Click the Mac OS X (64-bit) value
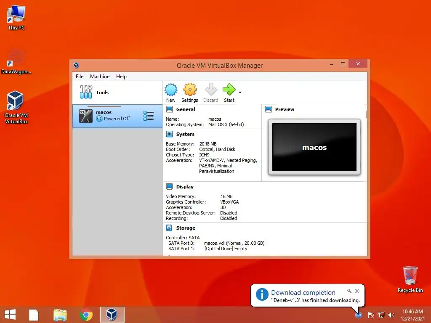This screenshot has height=323, width=431. pos(226,124)
